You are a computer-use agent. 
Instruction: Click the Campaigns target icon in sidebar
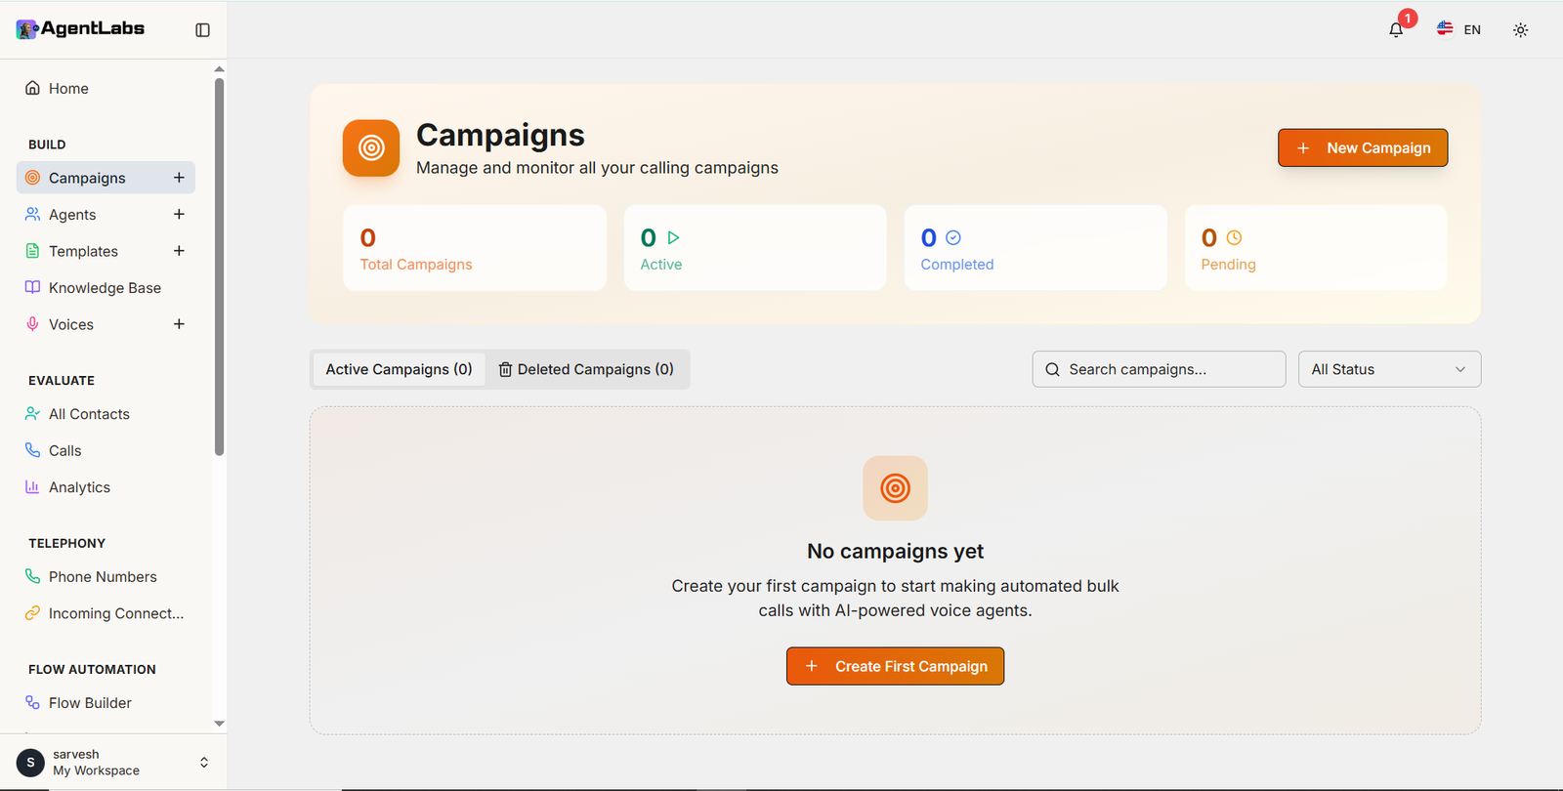click(x=32, y=178)
